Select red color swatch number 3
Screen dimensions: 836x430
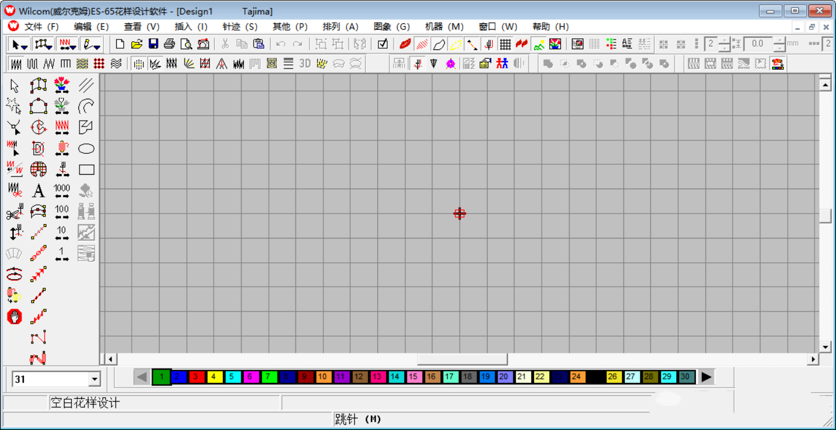tap(197, 377)
